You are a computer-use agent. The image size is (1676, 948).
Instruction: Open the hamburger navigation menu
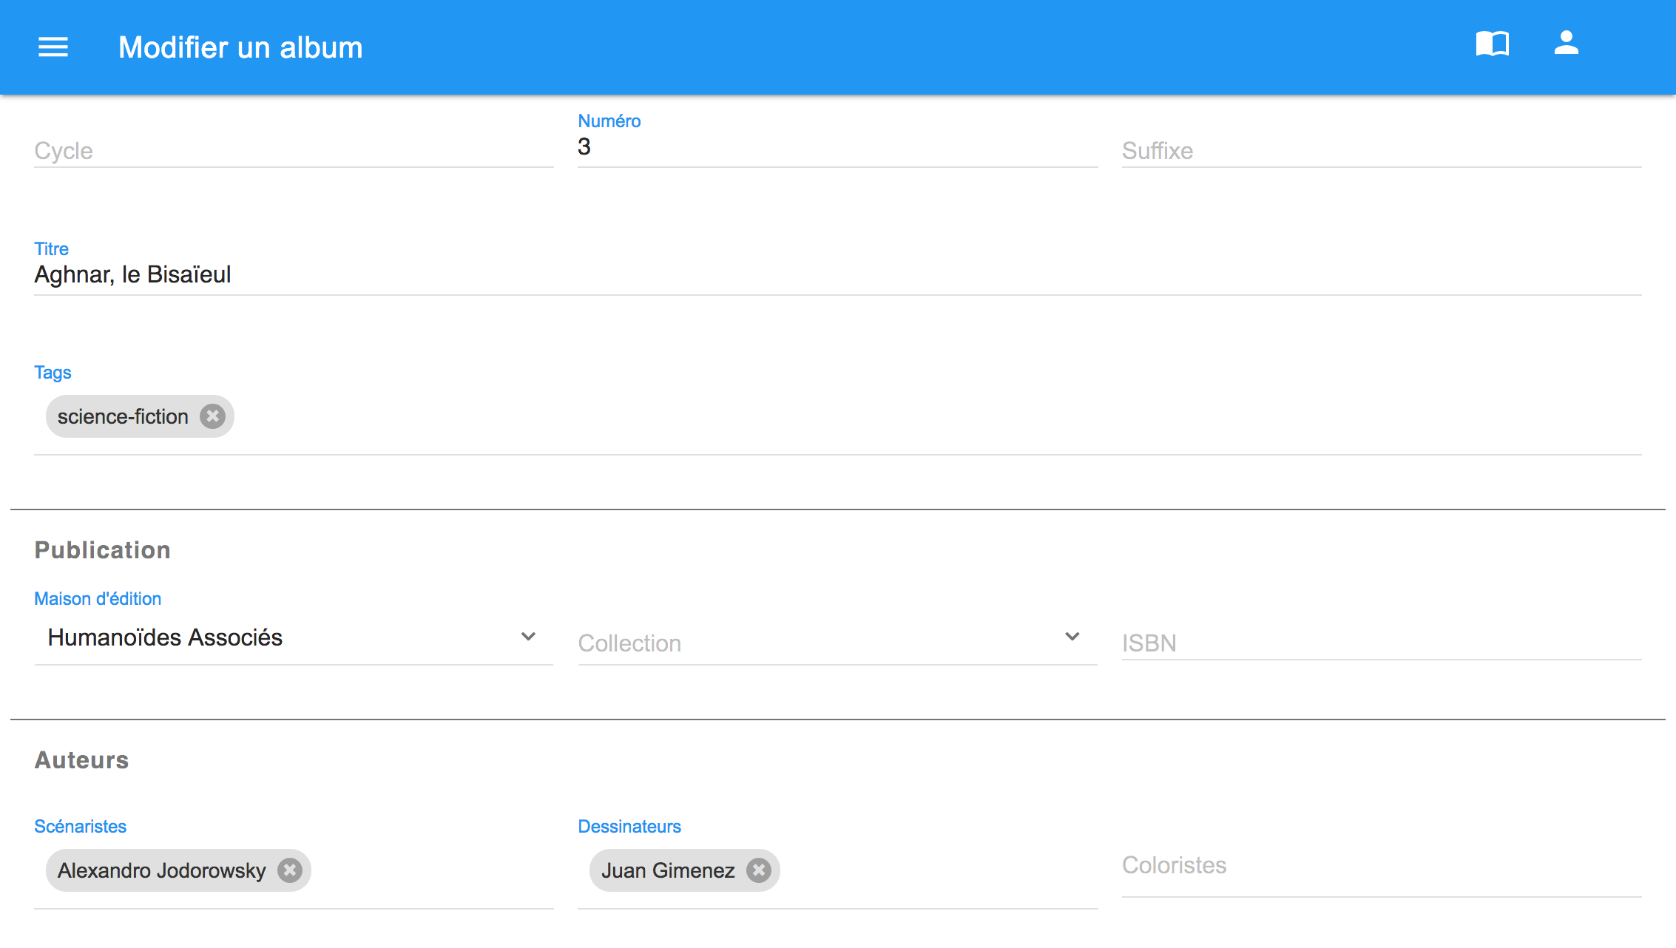tap(53, 47)
